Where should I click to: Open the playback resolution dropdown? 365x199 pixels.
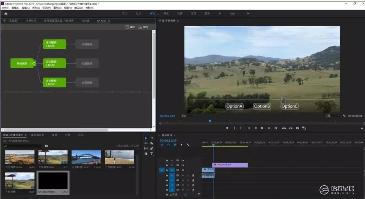pyautogui.click(x=332, y=116)
